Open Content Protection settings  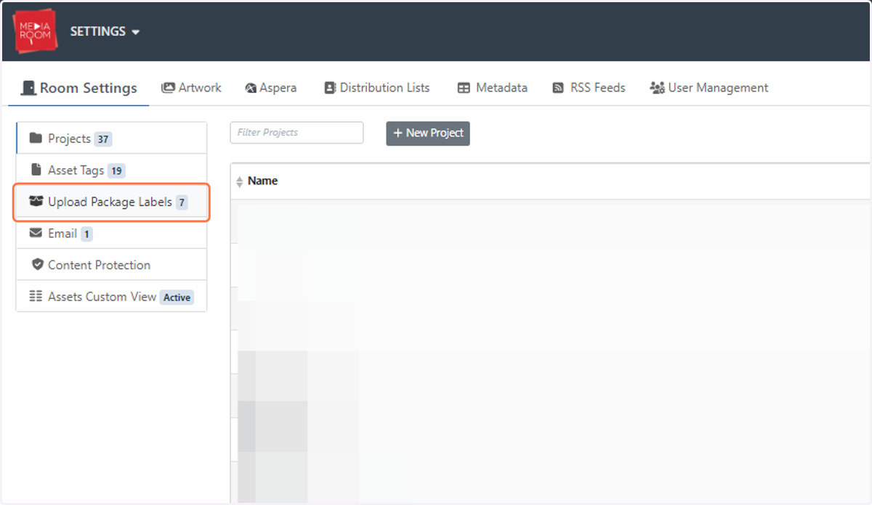pyautogui.click(x=111, y=265)
